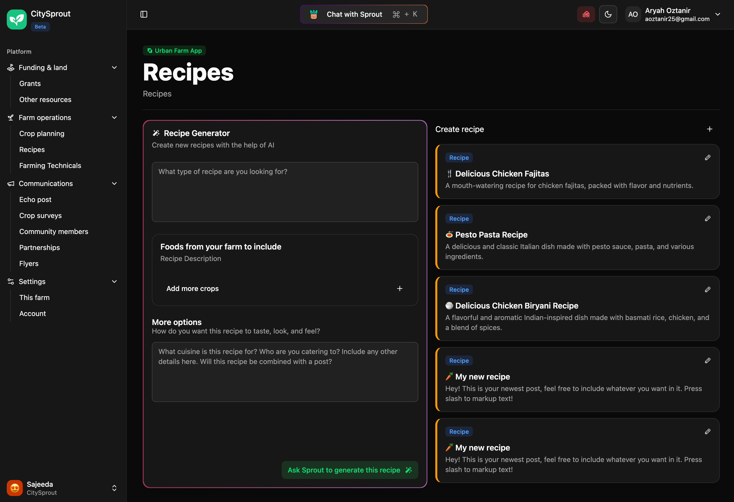Image resolution: width=734 pixels, height=502 pixels.
Task: Click the Communications megaphone icon
Action: coord(11,184)
